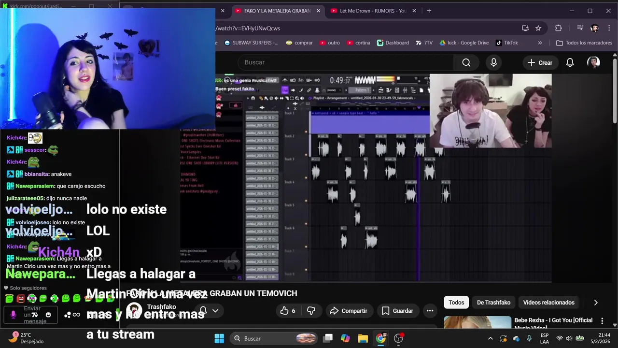Open File Explorer from taskbar
Screen dimensions: 618x348
[x=363, y=338]
